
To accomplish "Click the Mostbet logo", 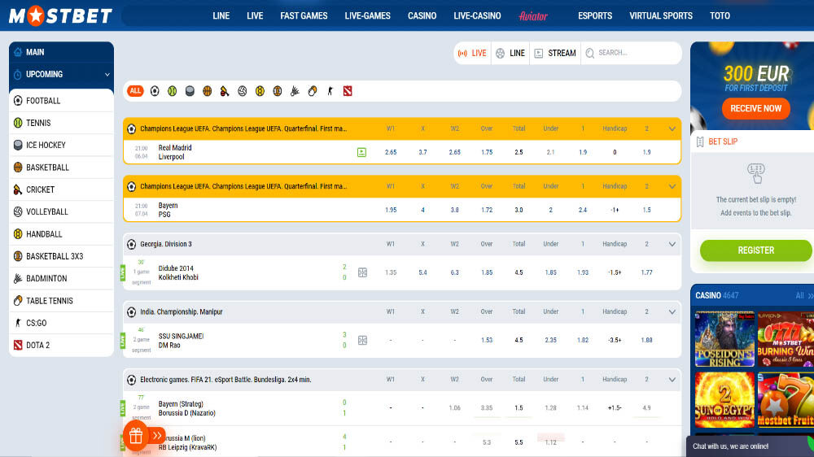I will pyautogui.click(x=60, y=15).
